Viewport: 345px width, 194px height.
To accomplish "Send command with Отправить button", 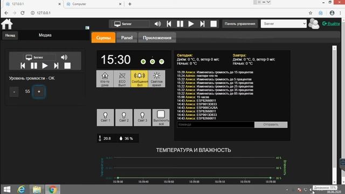I will coord(271,124).
